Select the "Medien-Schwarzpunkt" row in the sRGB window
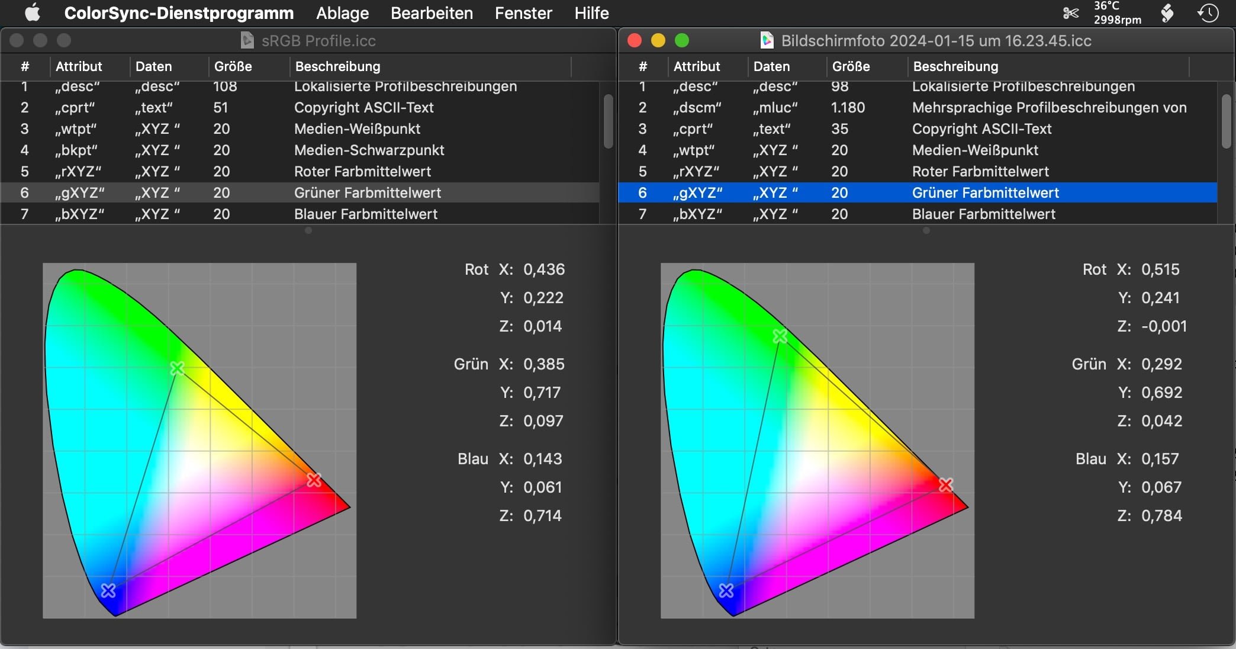The width and height of the screenshot is (1236, 649). point(300,150)
